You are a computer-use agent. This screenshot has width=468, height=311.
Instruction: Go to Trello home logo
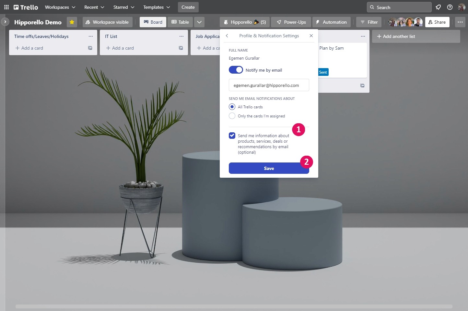(26, 7)
